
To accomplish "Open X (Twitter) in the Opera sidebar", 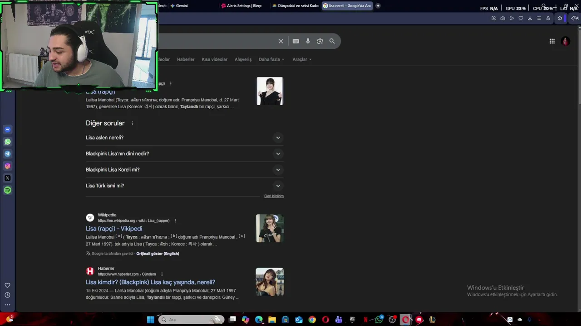I will pyautogui.click(x=7, y=178).
